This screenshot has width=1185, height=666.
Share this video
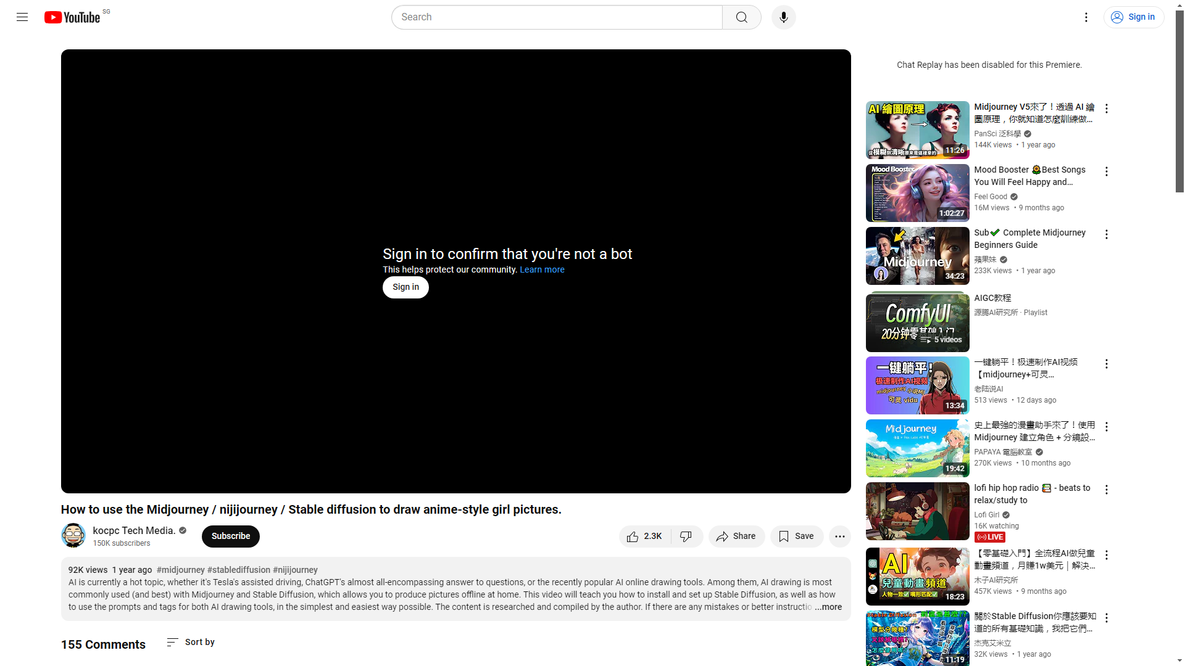tap(736, 536)
